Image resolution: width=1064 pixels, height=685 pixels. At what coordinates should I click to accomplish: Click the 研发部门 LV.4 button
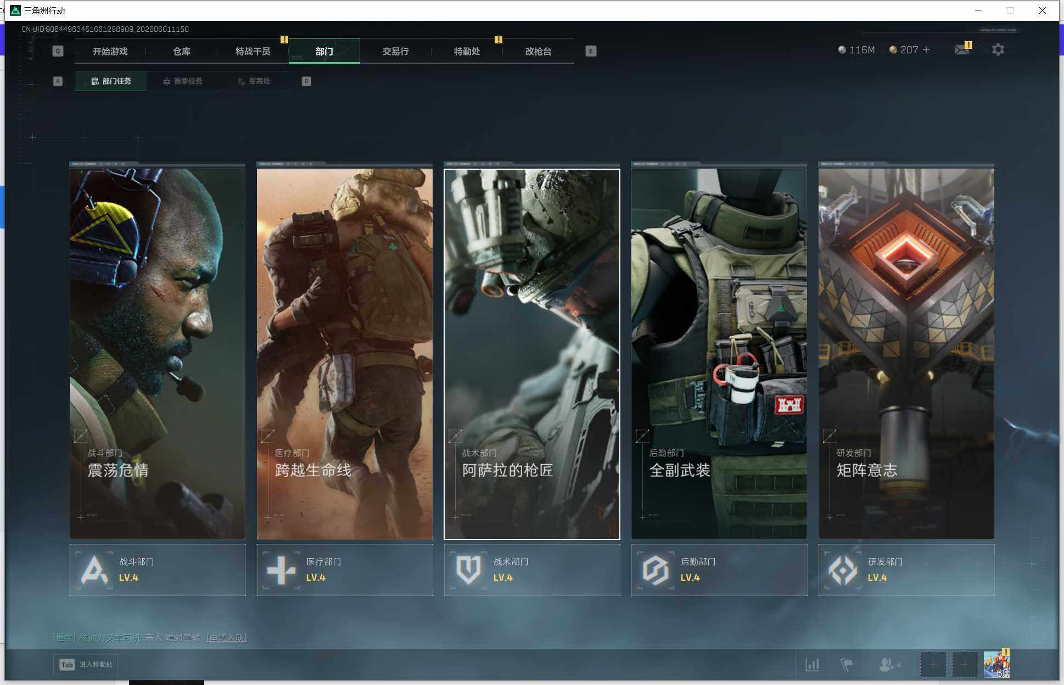(x=906, y=570)
